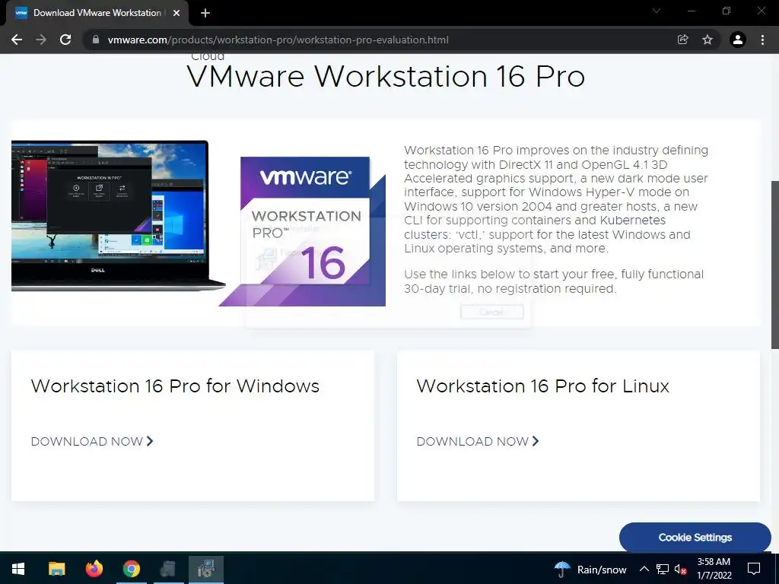Click the VMware Workstation 16 Pro title
The image size is (779, 584).
click(386, 77)
